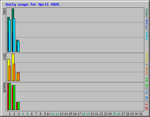Click day 30 on the date axis
Viewport: 150px width, 117px height.
pos(136,114)
